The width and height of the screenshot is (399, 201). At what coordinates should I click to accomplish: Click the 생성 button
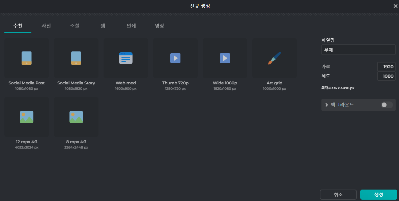379,195
